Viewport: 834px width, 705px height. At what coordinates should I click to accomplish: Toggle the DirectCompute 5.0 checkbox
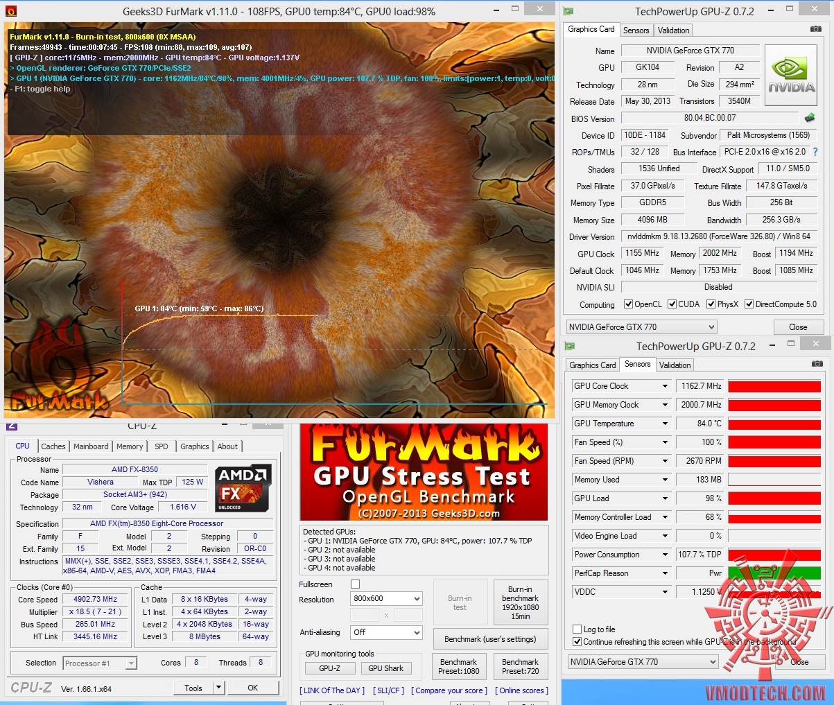point(749,304)
